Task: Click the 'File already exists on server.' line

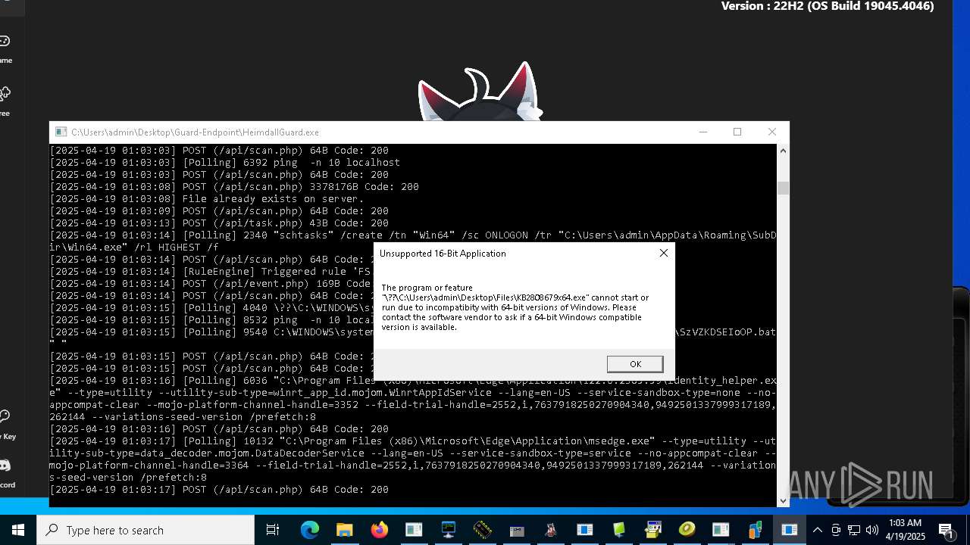Action: coord(207,199)
